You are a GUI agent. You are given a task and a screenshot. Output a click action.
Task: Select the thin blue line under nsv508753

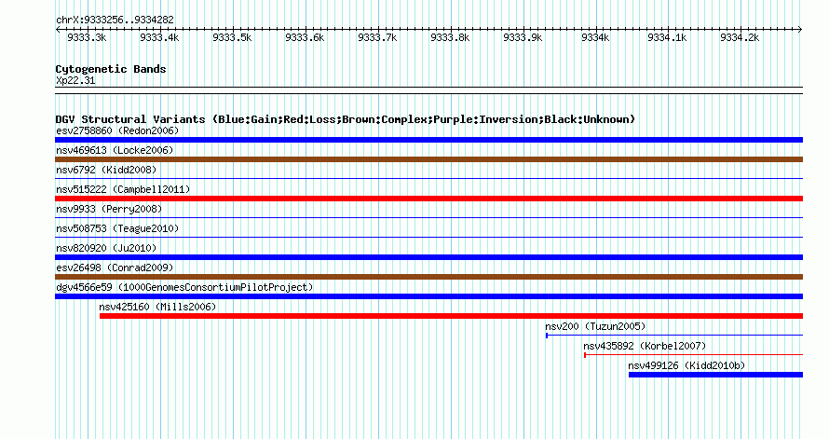pos(428,238)
